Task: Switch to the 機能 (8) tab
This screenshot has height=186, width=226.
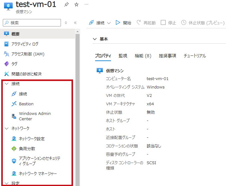Action: [x=143, y=56]
